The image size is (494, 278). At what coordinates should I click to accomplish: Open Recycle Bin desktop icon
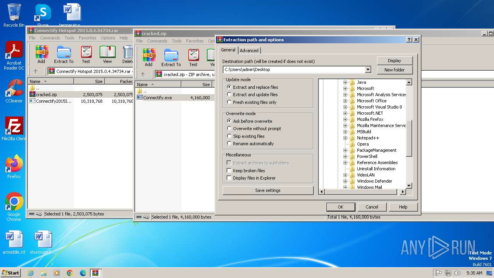14,15
